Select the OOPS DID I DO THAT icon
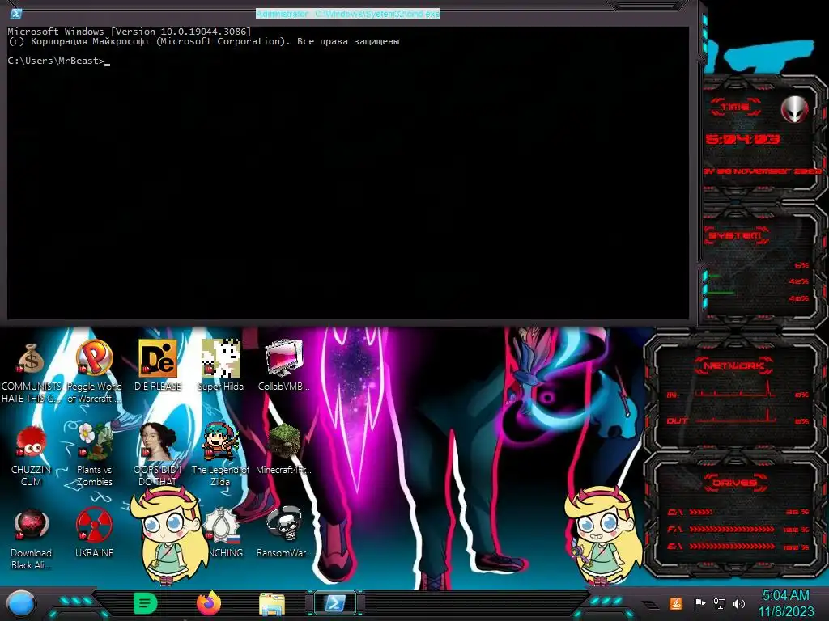 (158, 454)
